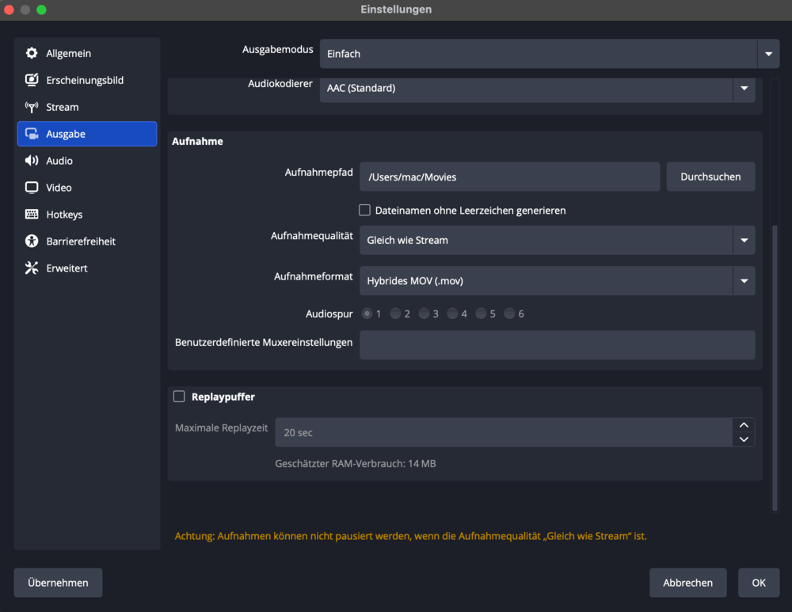
Task: Enable Dateinamen ohne Leerzeichen generieren checkbox
Action: [365, 211]
